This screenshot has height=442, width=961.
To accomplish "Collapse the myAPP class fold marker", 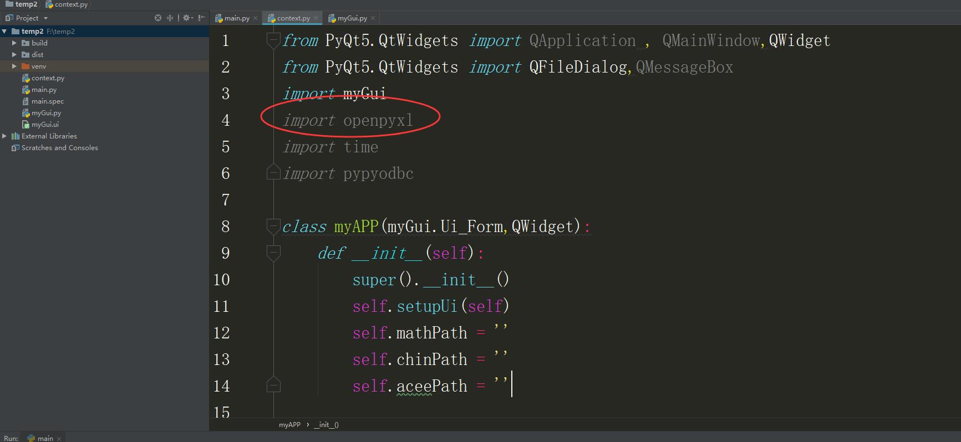I will click(273, 226).
